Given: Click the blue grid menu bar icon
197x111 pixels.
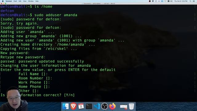Looking at the screenshot, I should (x=162, y=1).
